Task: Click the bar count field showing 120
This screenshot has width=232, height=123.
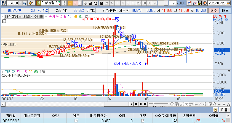Action: [172, 3]
